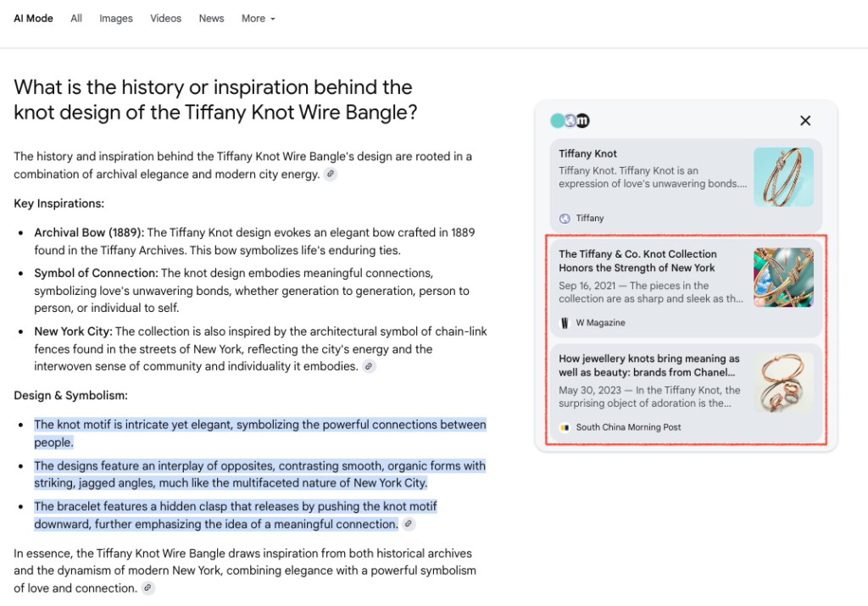Click the teal circle favicon in sources header
Image resolution: width=868 pixels, height=606 pixels.
(557, 120)
